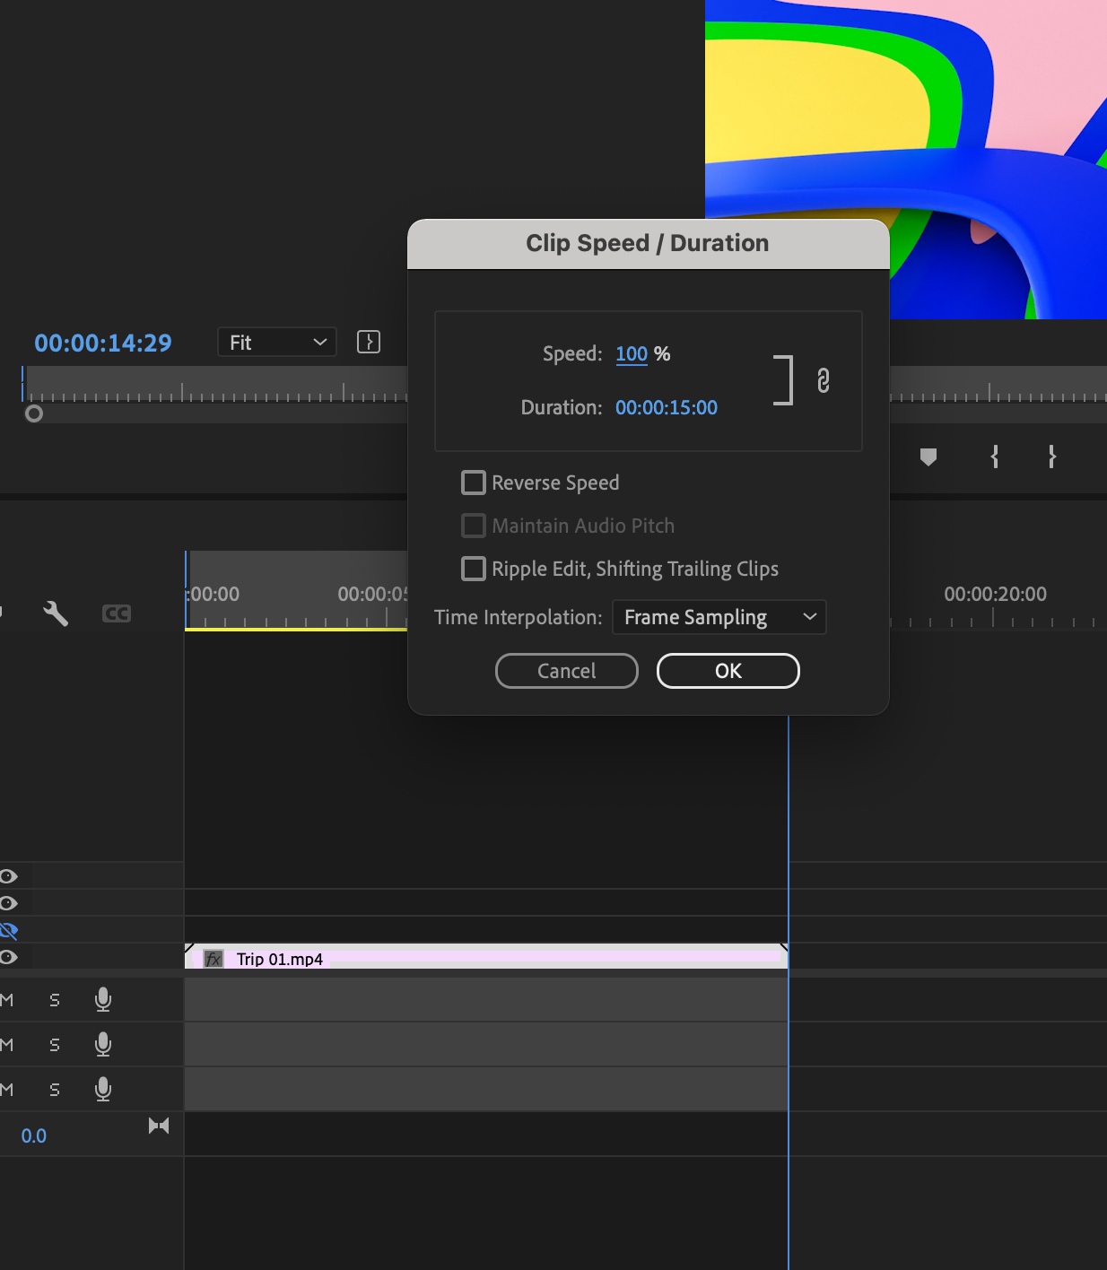Open the Fit zoom level dropdown
The height and width of the screenshot is (1270, 1107).
(x=275, y=342)
